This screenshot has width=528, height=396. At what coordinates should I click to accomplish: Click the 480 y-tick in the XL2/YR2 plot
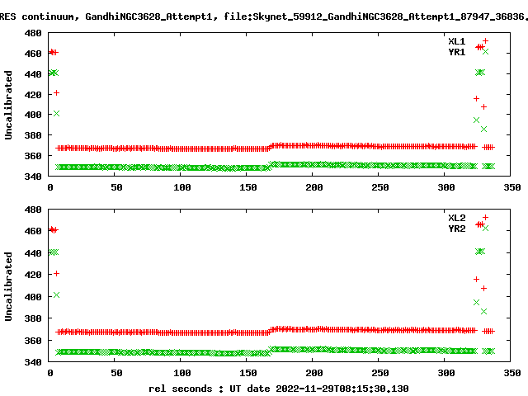tap(33, 210)
